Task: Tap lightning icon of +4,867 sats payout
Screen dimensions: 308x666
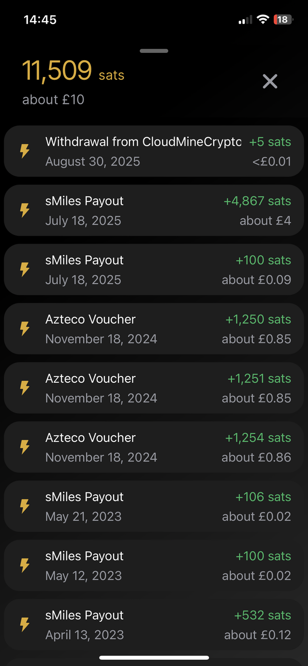Action: (x=24, y=211)
